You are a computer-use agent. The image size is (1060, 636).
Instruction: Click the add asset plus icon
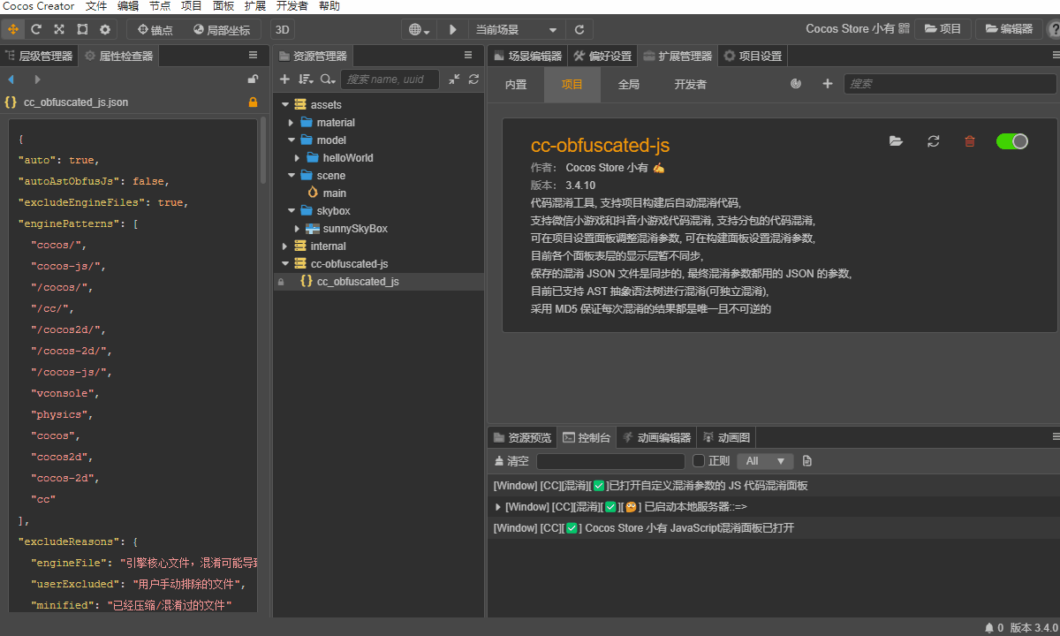284,79
